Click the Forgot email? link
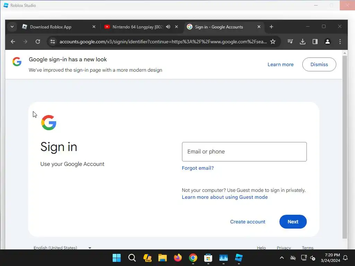The height and width of the screenshot is (266, 355). (x=198, y=168)
